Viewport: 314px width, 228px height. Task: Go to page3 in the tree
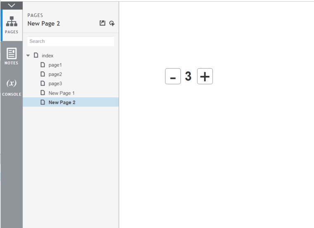pos(55,83)
